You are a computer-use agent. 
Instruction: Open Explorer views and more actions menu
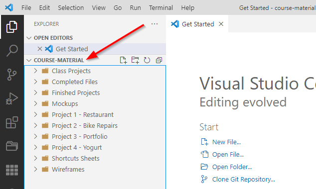pyautogui.click(x=155, y=24)
